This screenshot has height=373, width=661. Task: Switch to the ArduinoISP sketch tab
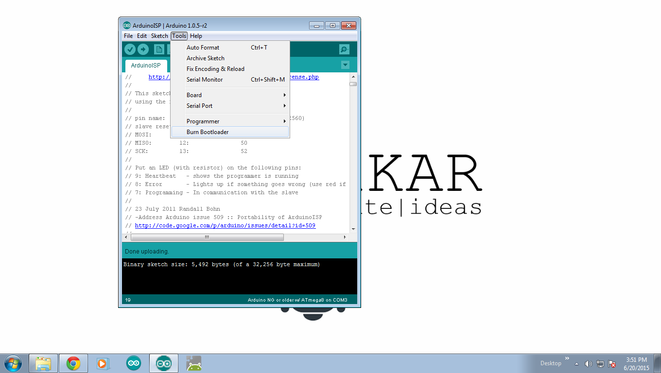145,65
